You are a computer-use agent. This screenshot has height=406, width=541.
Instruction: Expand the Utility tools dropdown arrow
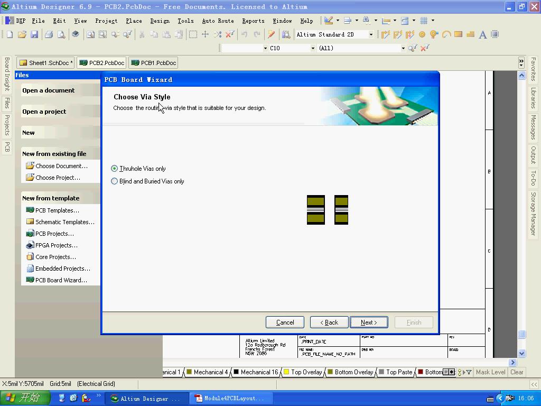[x=338, y=21]
